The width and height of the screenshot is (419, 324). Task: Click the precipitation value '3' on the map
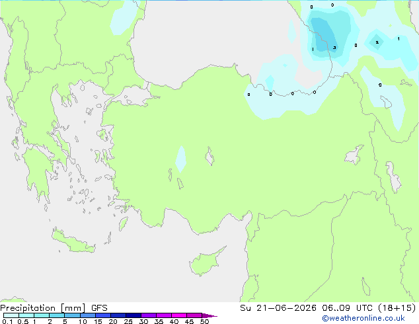334,48
